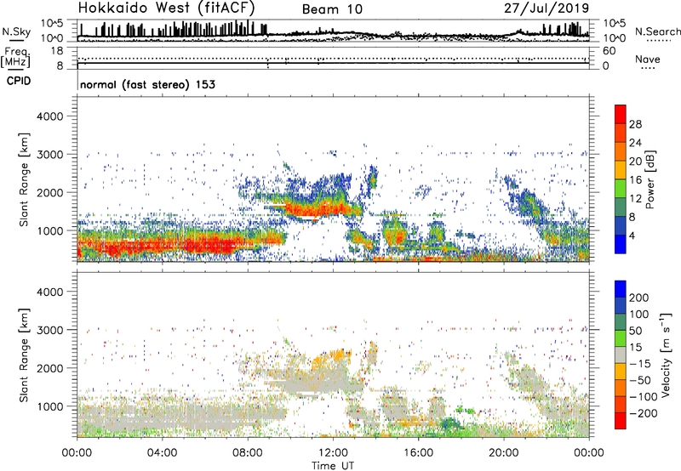Click the '16:00' time axis tick label
The width and height of the screenshot is (681, 471).
click(418, 453)
